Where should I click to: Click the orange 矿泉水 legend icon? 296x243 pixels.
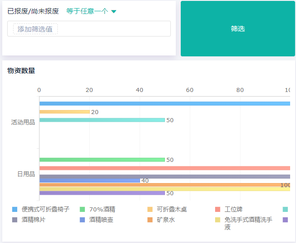[150, 220]
